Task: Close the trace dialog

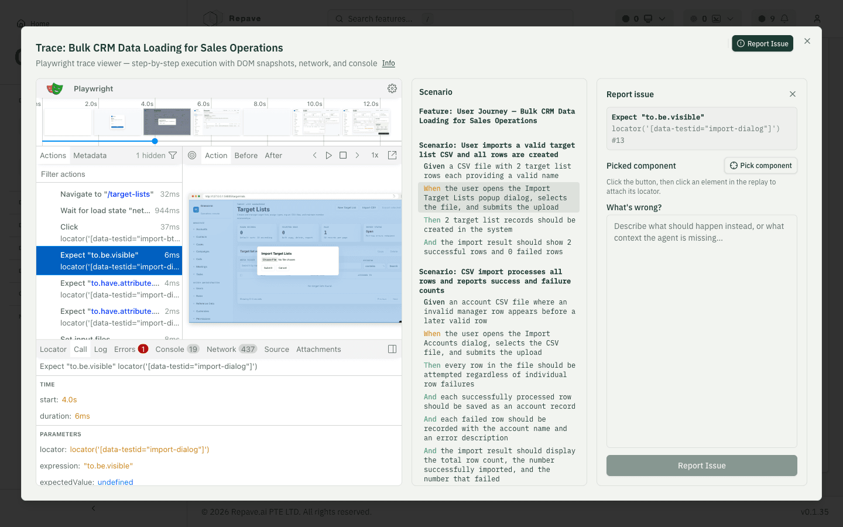Action: (807, 41)
